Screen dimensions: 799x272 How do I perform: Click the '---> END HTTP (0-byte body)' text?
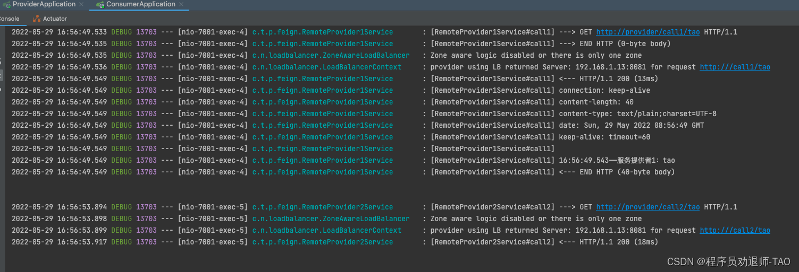(615, 43)
